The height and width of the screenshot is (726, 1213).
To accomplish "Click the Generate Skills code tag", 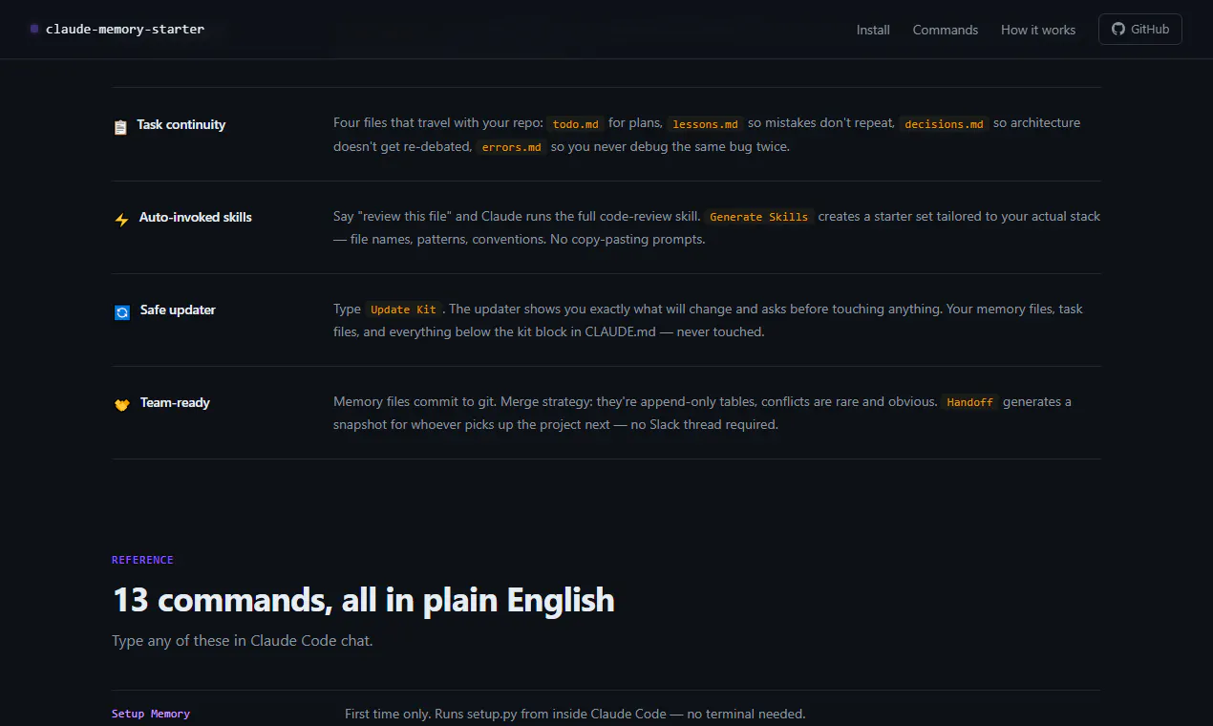I will point(759,217).
